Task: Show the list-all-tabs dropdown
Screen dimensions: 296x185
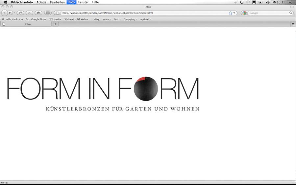Action: tap(293, 24)
